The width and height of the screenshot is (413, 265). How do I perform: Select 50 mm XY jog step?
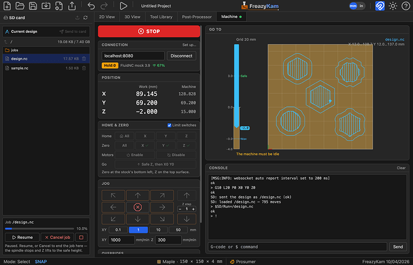[x=178, y=230]
